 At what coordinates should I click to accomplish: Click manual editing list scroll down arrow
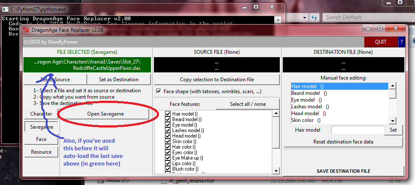pyautogui.click(x=393, y=121)
